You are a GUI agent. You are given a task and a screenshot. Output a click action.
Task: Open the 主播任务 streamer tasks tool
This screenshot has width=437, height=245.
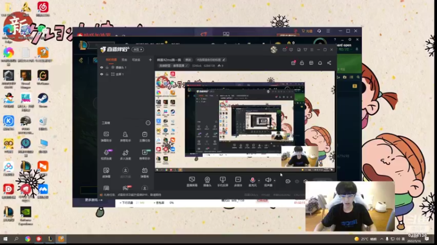[145, 137]
